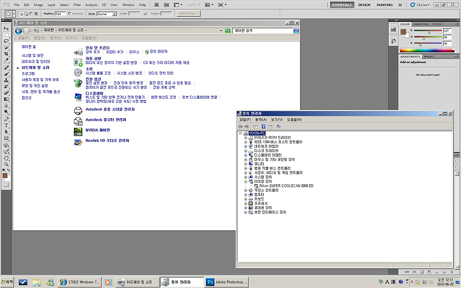Expand the 네트워크 어댑터 tree node

[x=246, y=146]
